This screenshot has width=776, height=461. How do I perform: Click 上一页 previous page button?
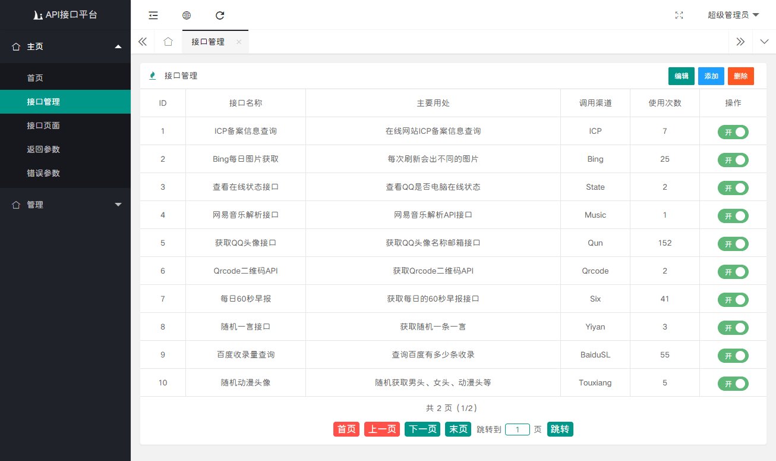(x=382, y=429)
